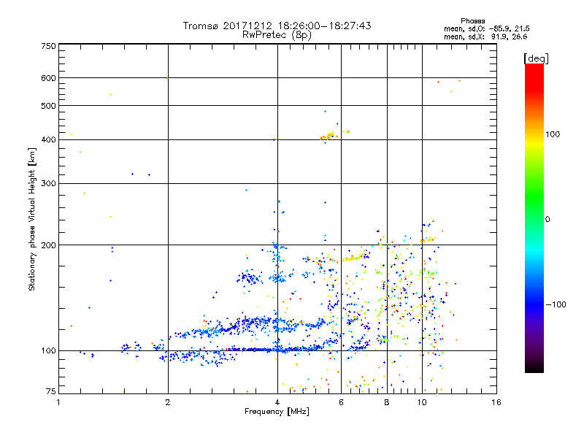The width and height of the screenshot is (584, 438).
Task: Click the colorbar tick label 100
Action: tap(553, 134)
